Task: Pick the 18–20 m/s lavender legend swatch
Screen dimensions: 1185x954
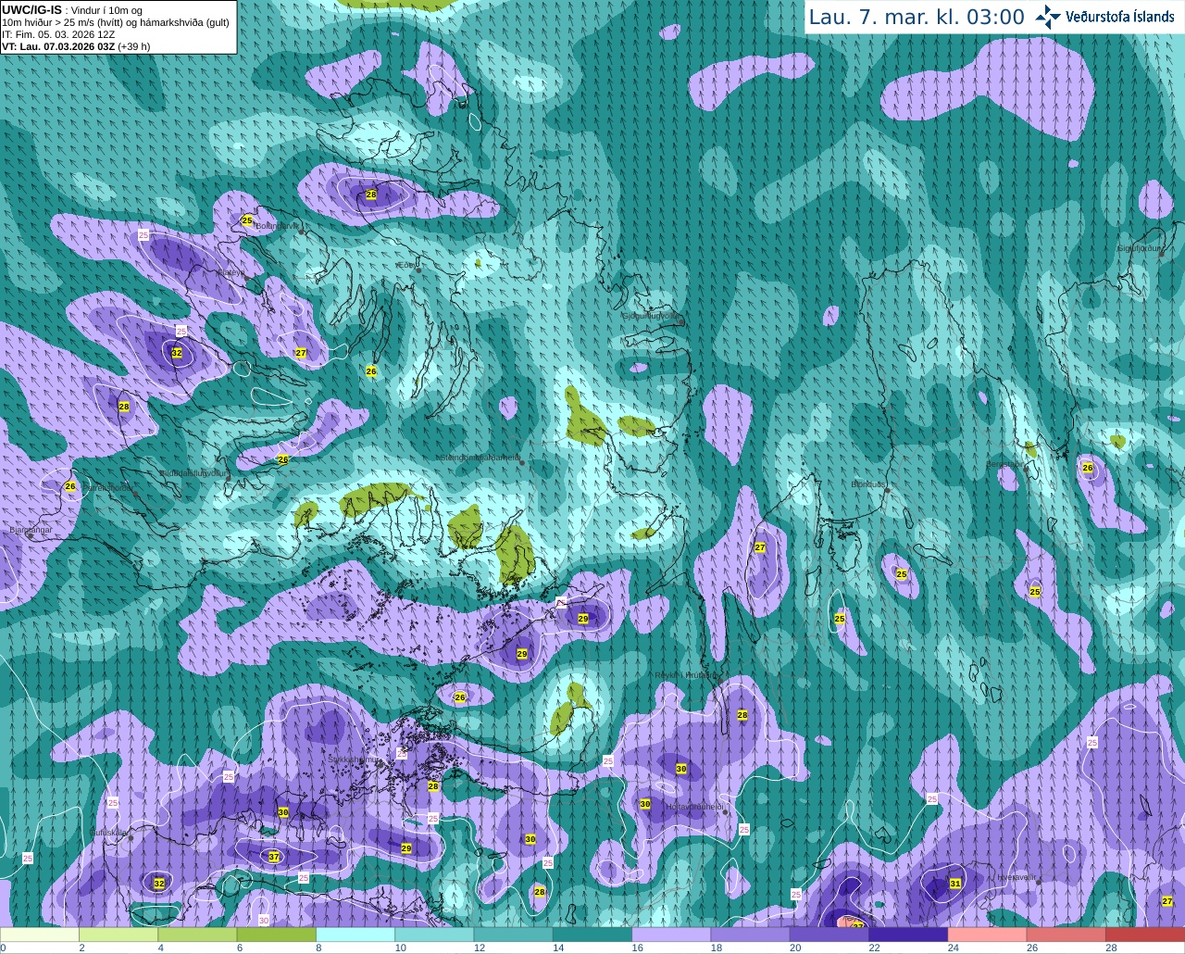Action: [x=751, y=935]
